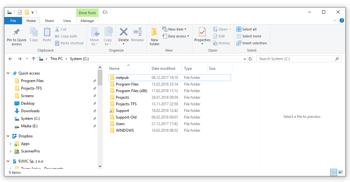Select the Program Files (x86) folder

[131, 91]
